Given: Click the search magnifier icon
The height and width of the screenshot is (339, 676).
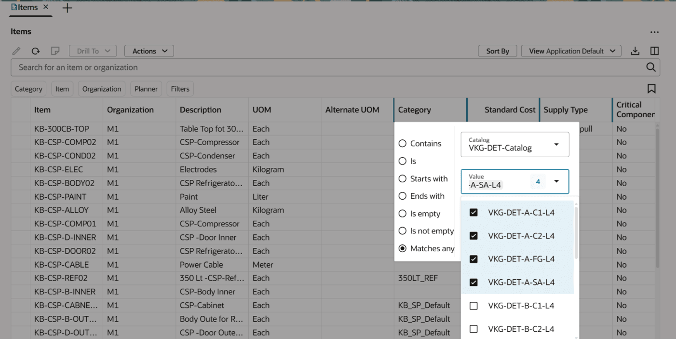Looking at the screenshot, I should 651,68.
